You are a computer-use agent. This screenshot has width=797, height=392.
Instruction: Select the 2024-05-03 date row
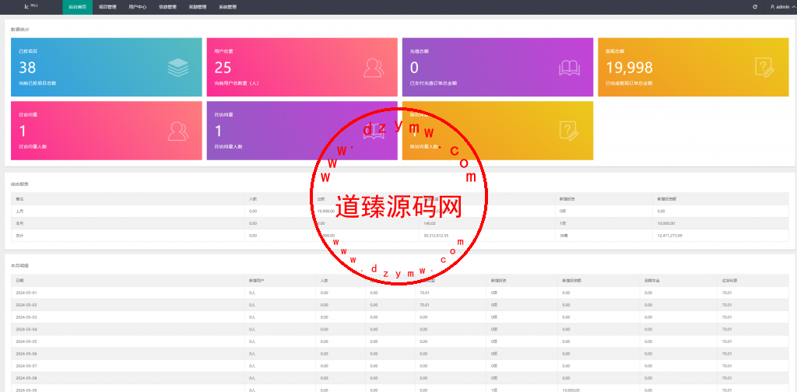click(x=399, y=317)
